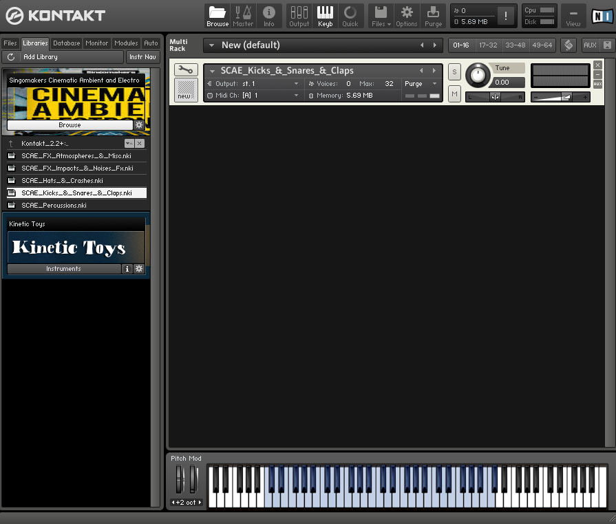Switch to the Modules tab
This screenshot has width=616, height=524.
tap(126, 43)
